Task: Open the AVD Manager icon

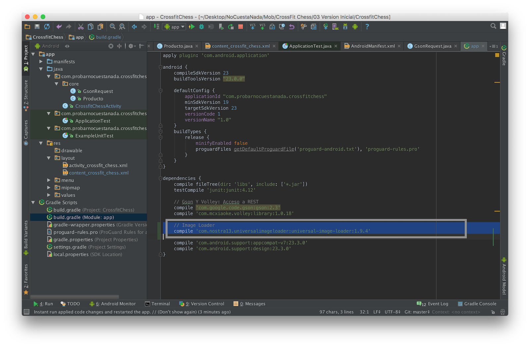Action: pyautogui.click(x=335, y=27)
